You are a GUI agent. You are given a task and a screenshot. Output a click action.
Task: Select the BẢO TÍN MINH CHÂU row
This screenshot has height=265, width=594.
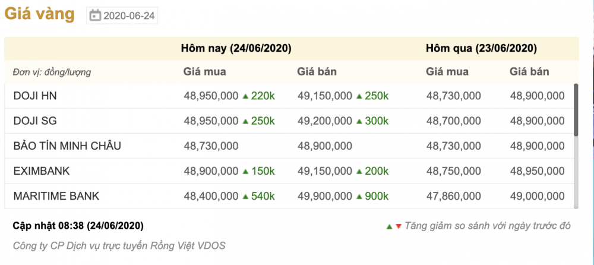tap(289, 146)
